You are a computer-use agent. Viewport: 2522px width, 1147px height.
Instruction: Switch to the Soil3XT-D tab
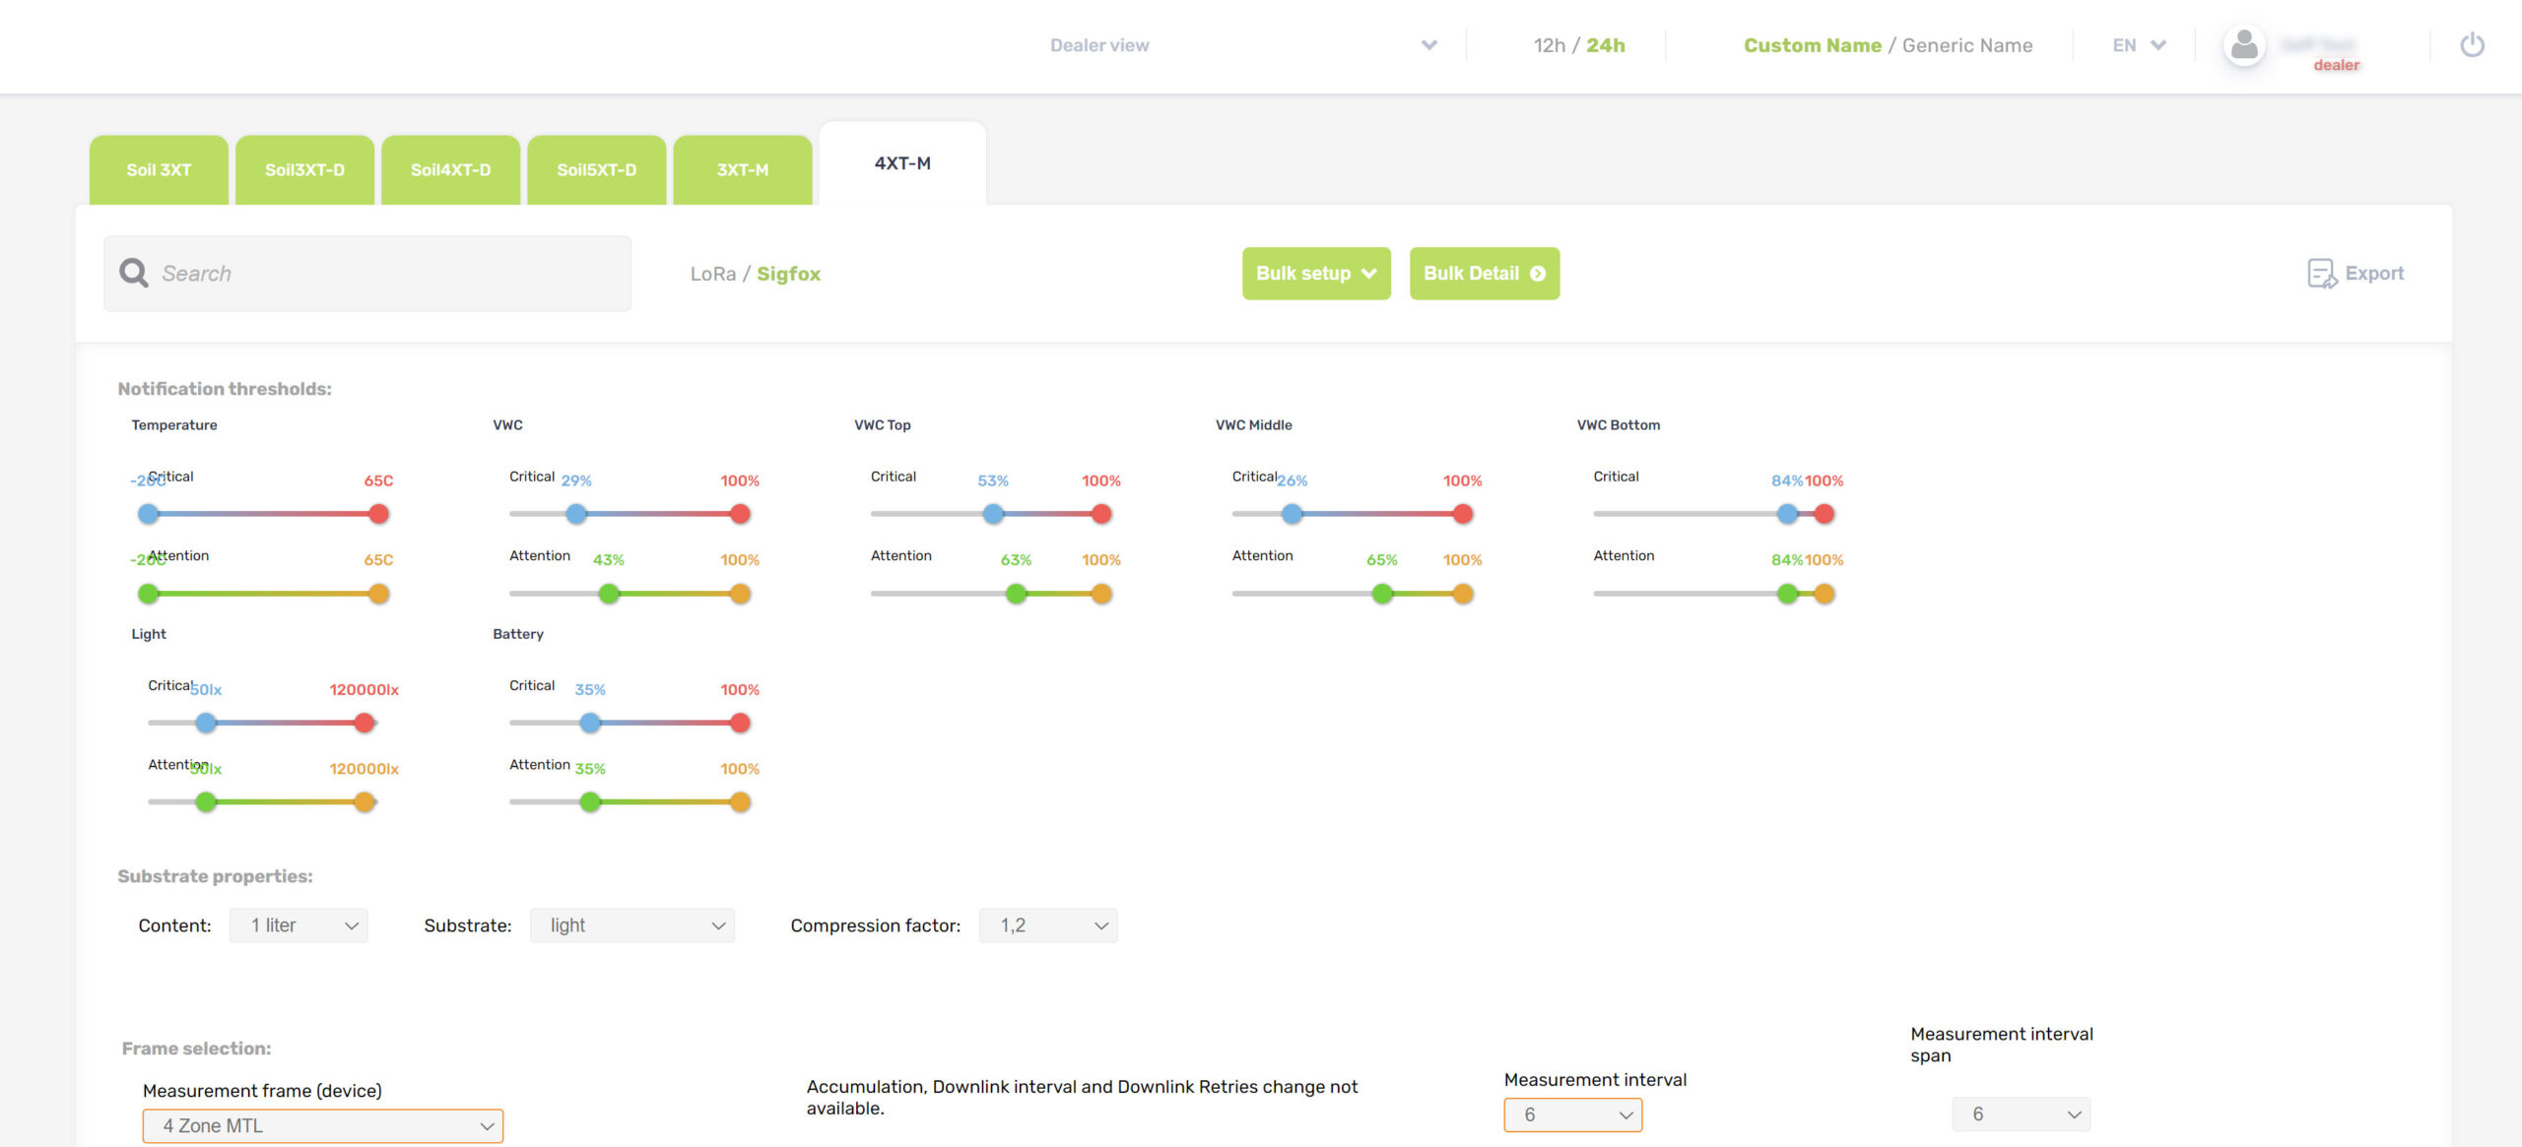pyautogui.click(x=304, y=169)
